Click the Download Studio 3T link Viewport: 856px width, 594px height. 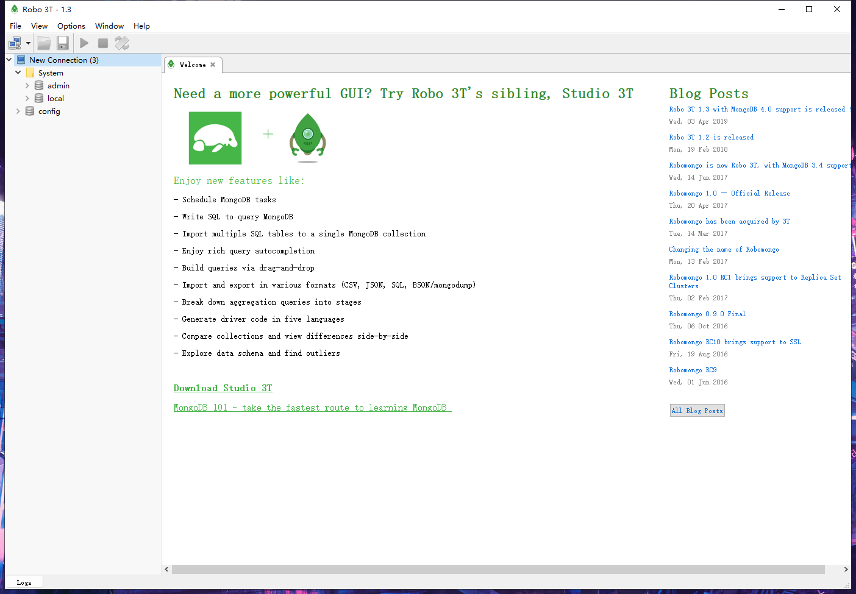click(x=223, y=388)
